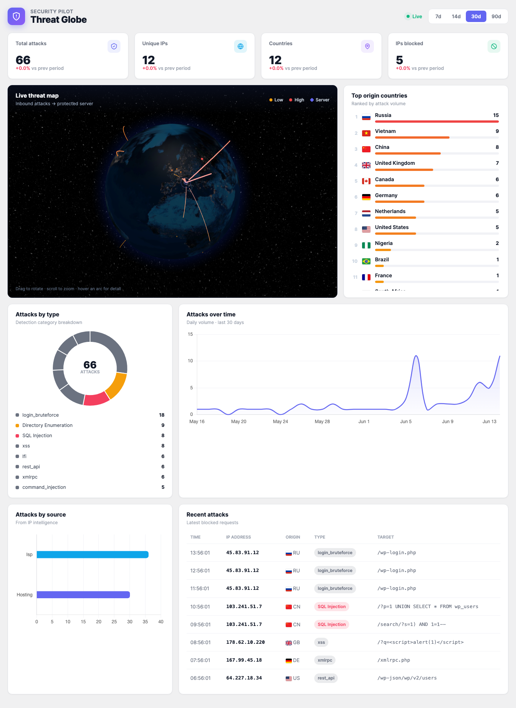
Task: Click the CN flag in the 10:56:01 row
Action: tap(289, 607)
